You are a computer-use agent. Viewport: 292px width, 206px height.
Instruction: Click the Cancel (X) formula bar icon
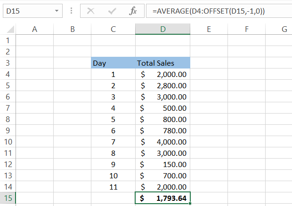point(91,11)
